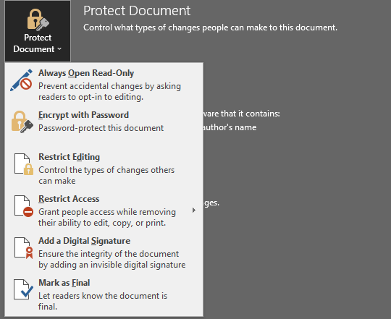Click the padlock icon for Encrypt with Password
Viewport: 391px width, 319px height.
point(22,122)
